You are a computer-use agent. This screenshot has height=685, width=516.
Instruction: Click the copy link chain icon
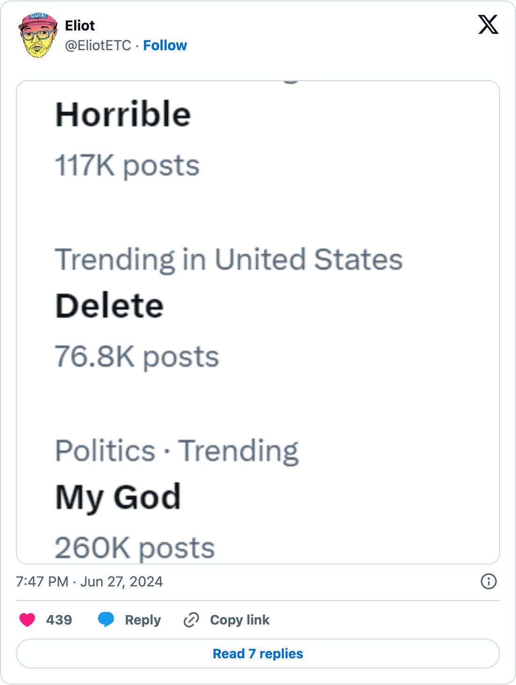coord(191,620)
